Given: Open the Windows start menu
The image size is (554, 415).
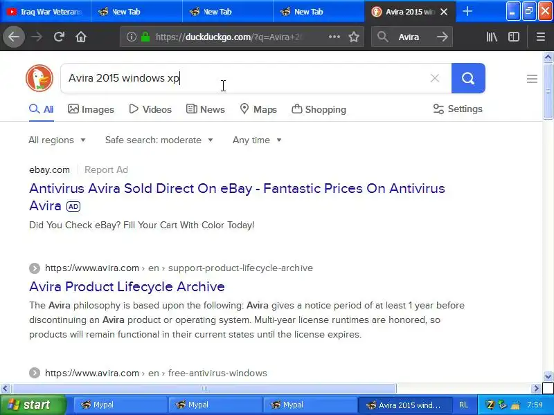Looking at the screenshot, I should tap(33, 405).
